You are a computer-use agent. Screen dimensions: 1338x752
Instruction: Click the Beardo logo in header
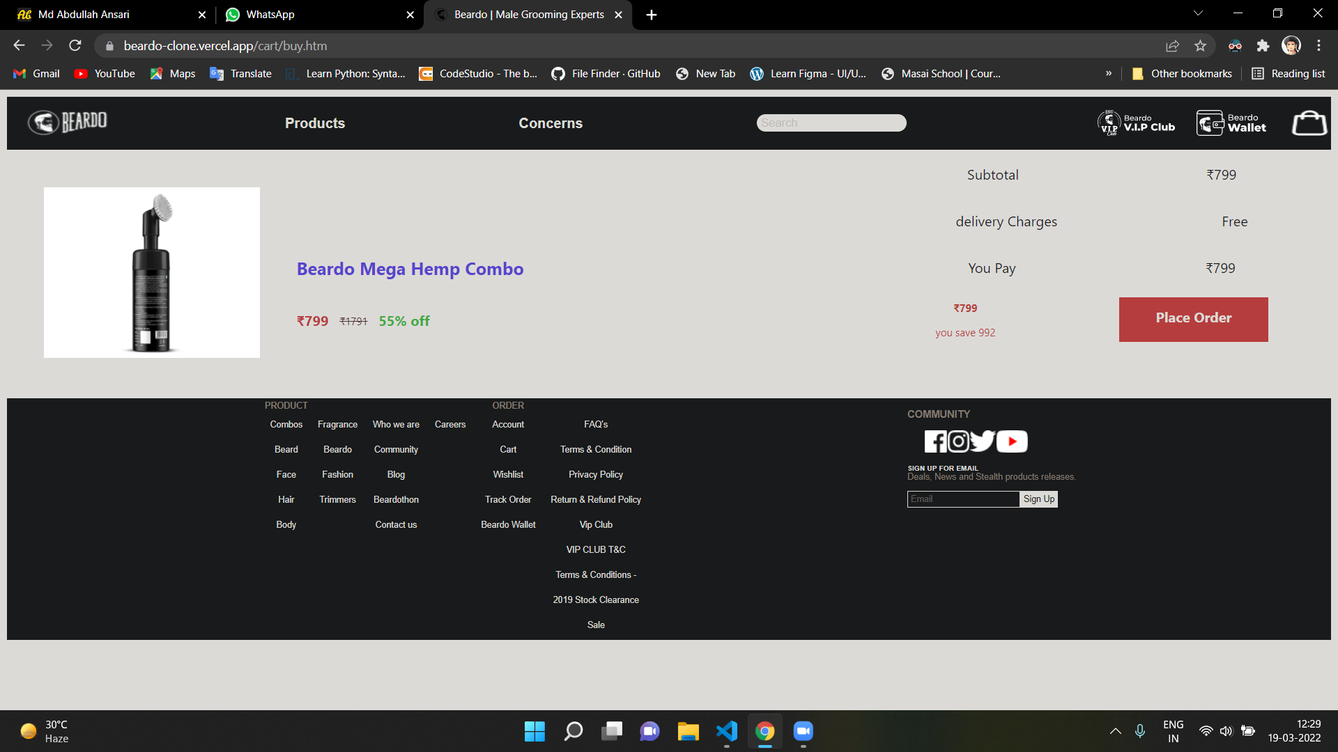pos(68,123)
